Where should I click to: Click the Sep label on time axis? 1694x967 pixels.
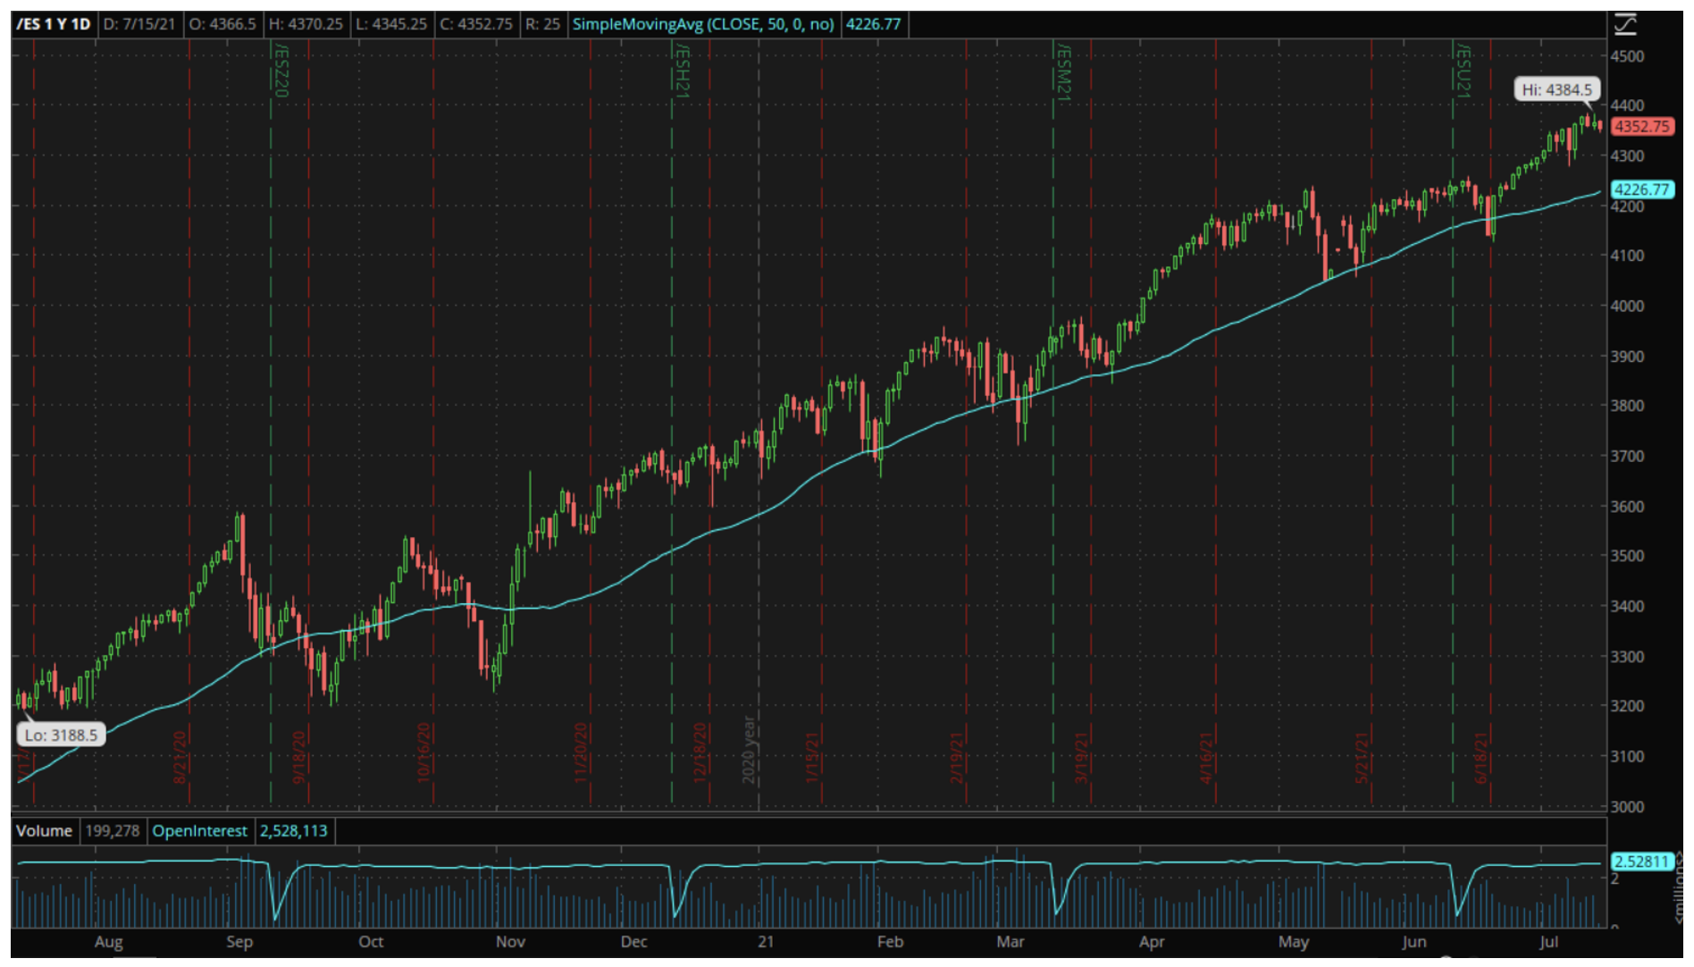coord(239,941)
